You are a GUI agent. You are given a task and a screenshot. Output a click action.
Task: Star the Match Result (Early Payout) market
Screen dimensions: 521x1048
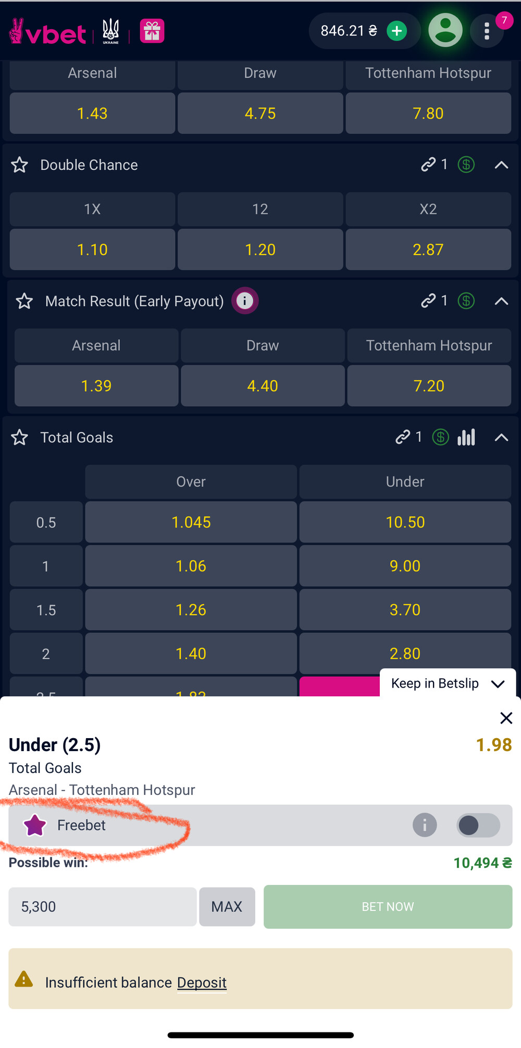(x=24, y=301)
